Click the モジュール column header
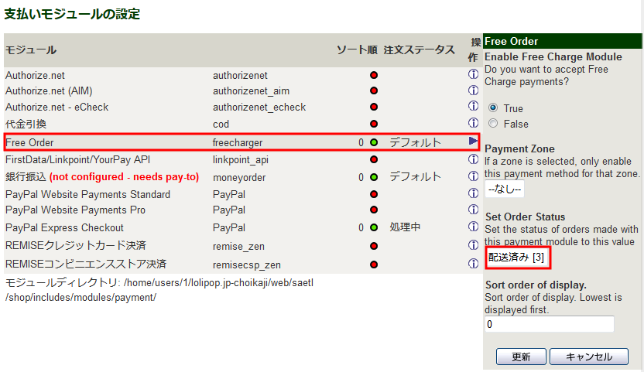This screenshot has height=372, width=644. (x=31, y=50)
